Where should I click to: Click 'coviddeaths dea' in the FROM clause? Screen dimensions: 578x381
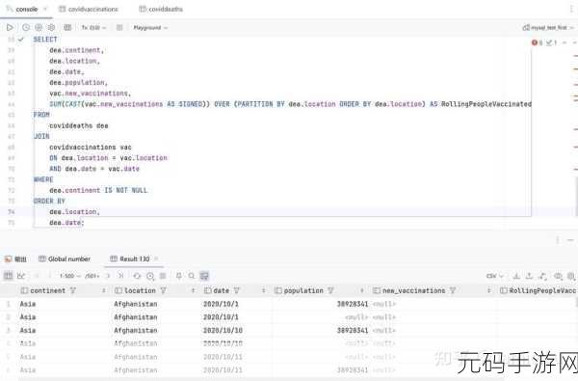click(x=79, y=126)
